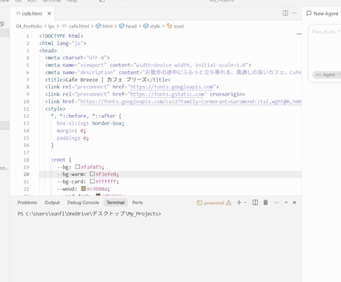Open the terminal panel ellipsis menu

click(277, 203)
